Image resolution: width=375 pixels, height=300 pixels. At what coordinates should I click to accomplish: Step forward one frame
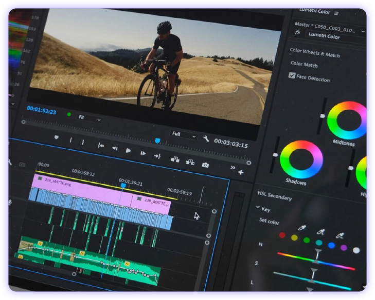click(143, 153)
